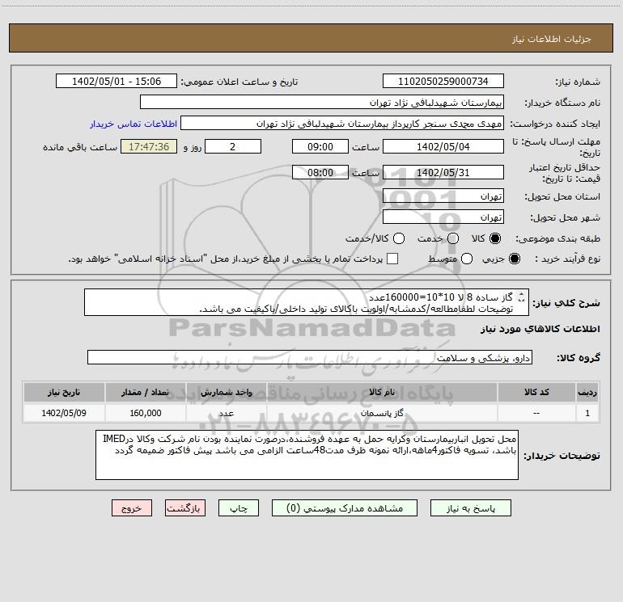This screenshot has width=623, height=602.
Task: Click the delivery province field تهران
Action: [x=443, y=196]
